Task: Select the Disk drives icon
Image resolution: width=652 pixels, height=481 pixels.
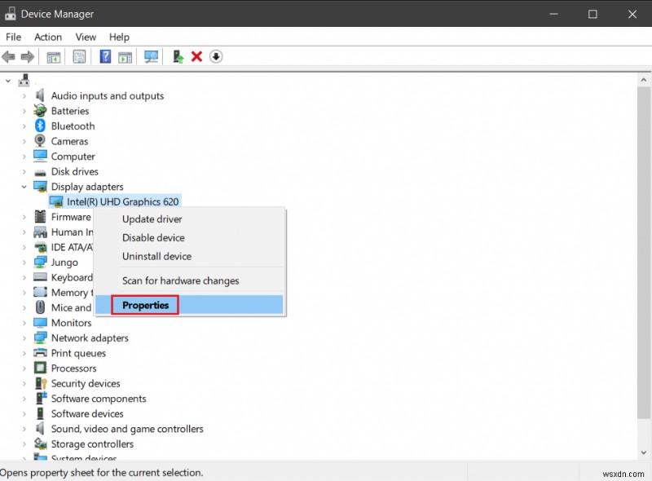Action: [40, 172]
